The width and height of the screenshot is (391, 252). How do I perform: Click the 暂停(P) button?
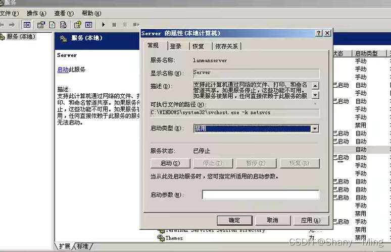point(256,163)
